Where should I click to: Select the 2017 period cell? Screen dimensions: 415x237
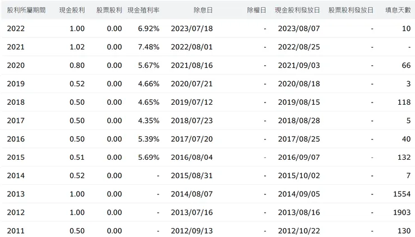16,120
